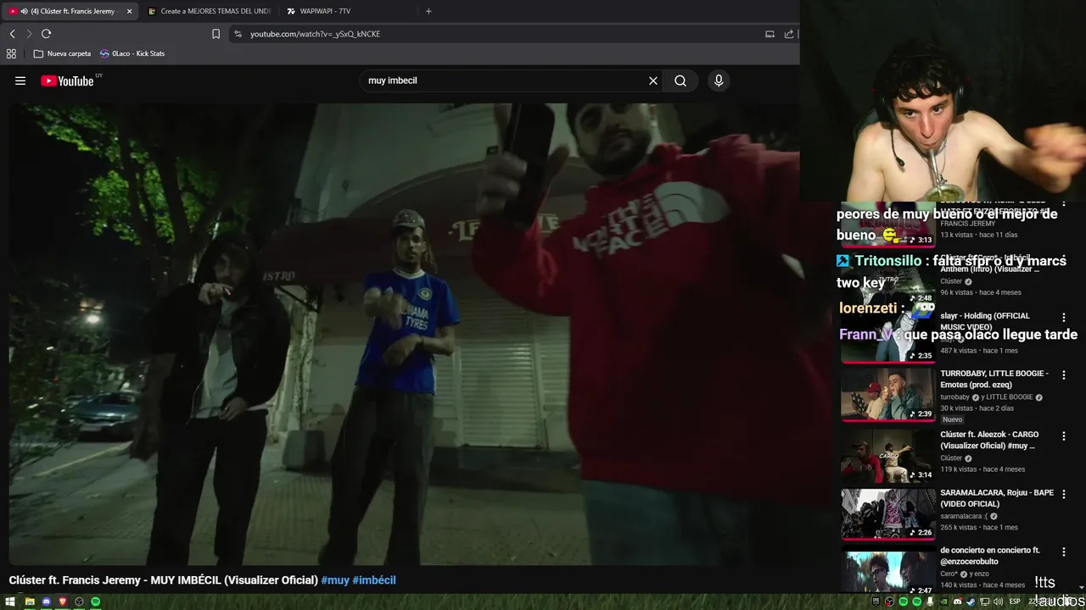Open a new browser tab
Screen dimensions: 1086x610
428,11
